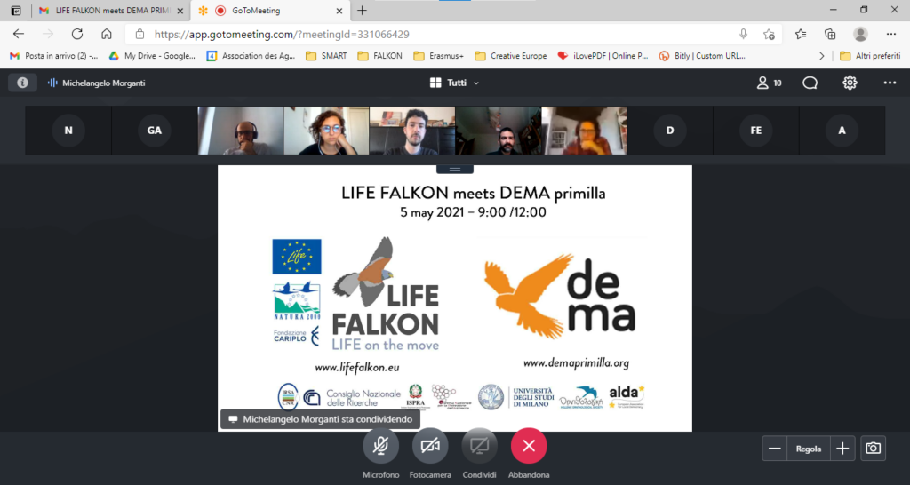Zoom out with the minus button
The height and width of the screenshot is (485, 910).
[x=774, y=449]
